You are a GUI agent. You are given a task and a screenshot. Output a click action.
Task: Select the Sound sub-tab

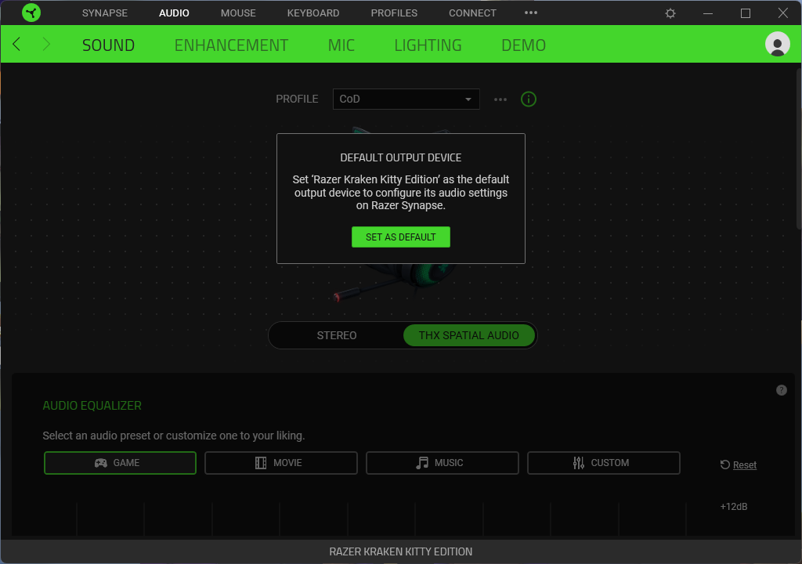coord(108,45)
